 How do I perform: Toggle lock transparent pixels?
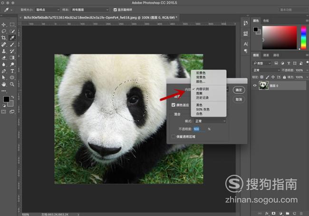[262, 77]
